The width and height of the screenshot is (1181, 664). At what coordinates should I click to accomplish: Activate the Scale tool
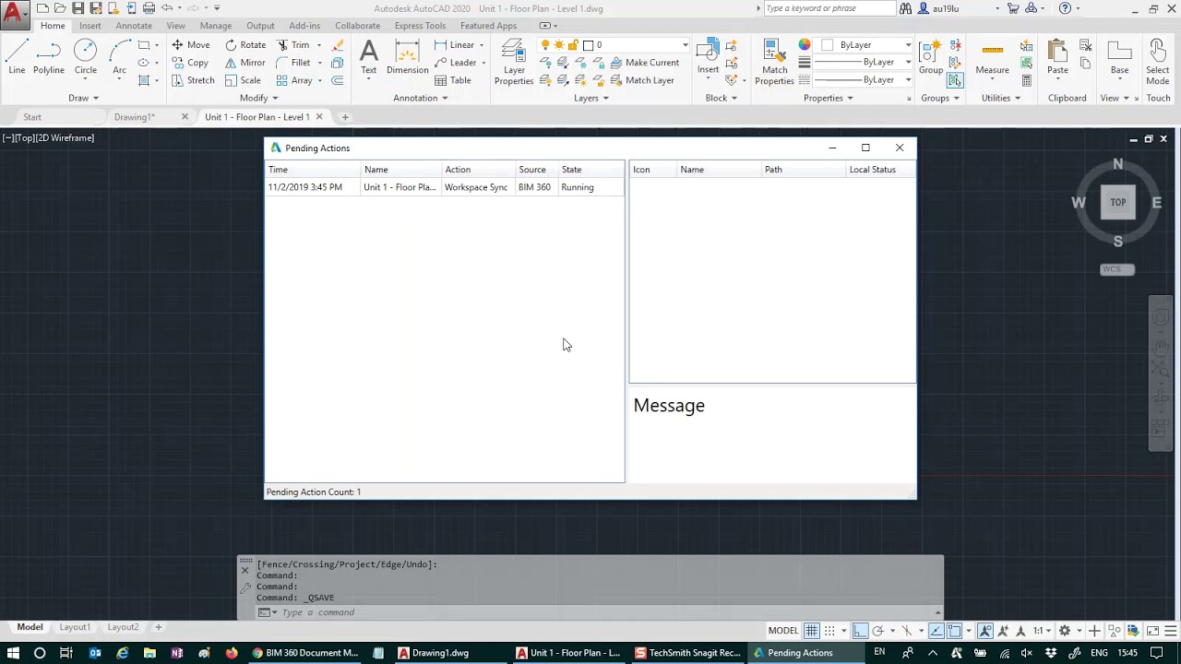point(243,80)
